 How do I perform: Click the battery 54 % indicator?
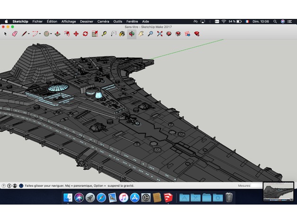(235, 21)
